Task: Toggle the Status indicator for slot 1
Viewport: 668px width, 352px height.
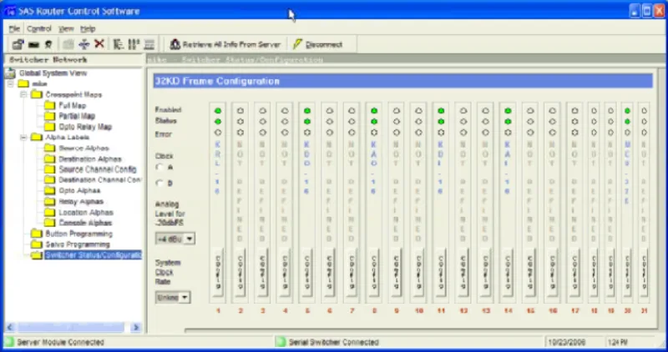Action: tap(218, 122)
